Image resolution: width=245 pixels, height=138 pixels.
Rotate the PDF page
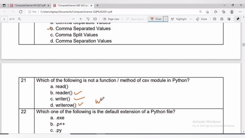[88, 19]
